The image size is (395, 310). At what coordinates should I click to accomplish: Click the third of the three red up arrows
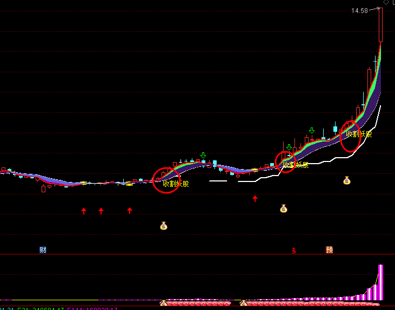130,211
